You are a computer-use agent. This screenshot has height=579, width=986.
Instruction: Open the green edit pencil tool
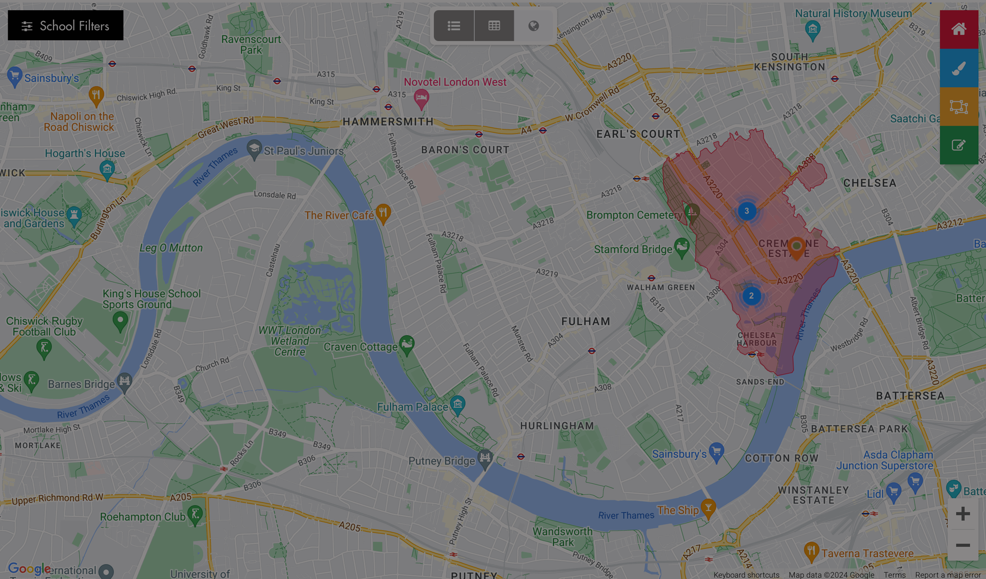pos(959,145)
